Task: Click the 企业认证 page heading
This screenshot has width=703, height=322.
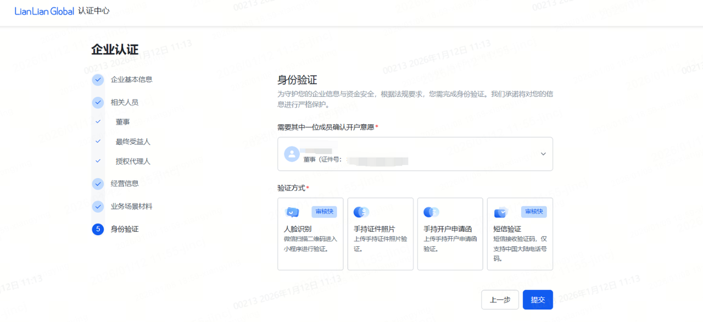Action: coord(115,49)
